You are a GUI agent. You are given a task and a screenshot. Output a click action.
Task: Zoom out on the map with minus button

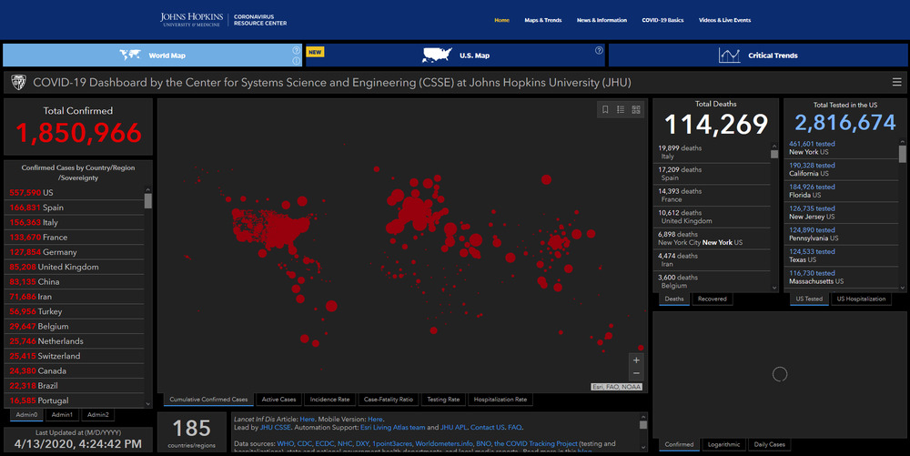636,373
